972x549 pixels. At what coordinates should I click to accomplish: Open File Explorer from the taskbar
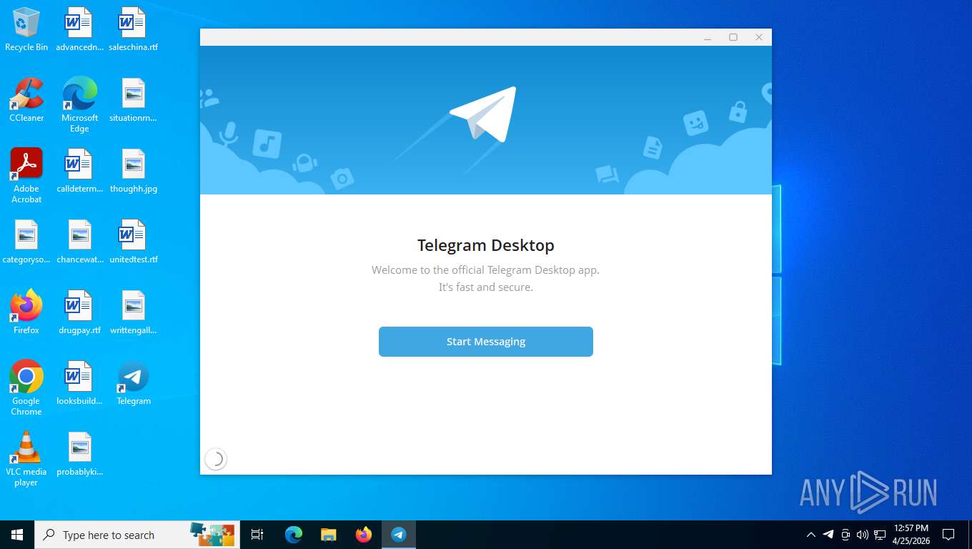(329, 535)
